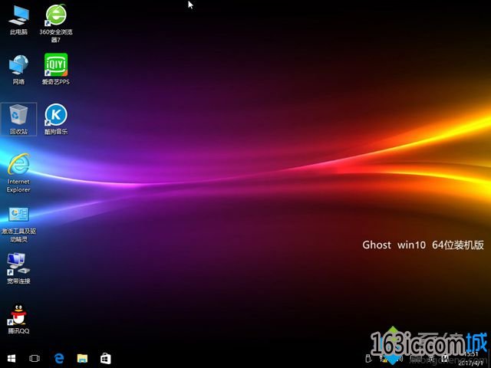Open File Explorer from the taskbar

(81, 358)
